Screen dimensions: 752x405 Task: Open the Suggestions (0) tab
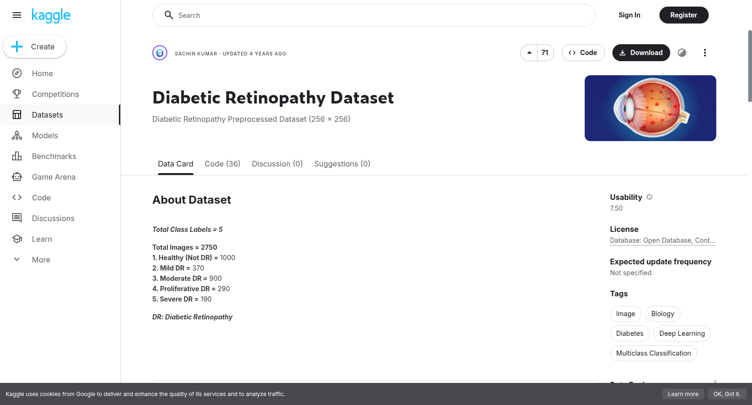click(342, 164)
